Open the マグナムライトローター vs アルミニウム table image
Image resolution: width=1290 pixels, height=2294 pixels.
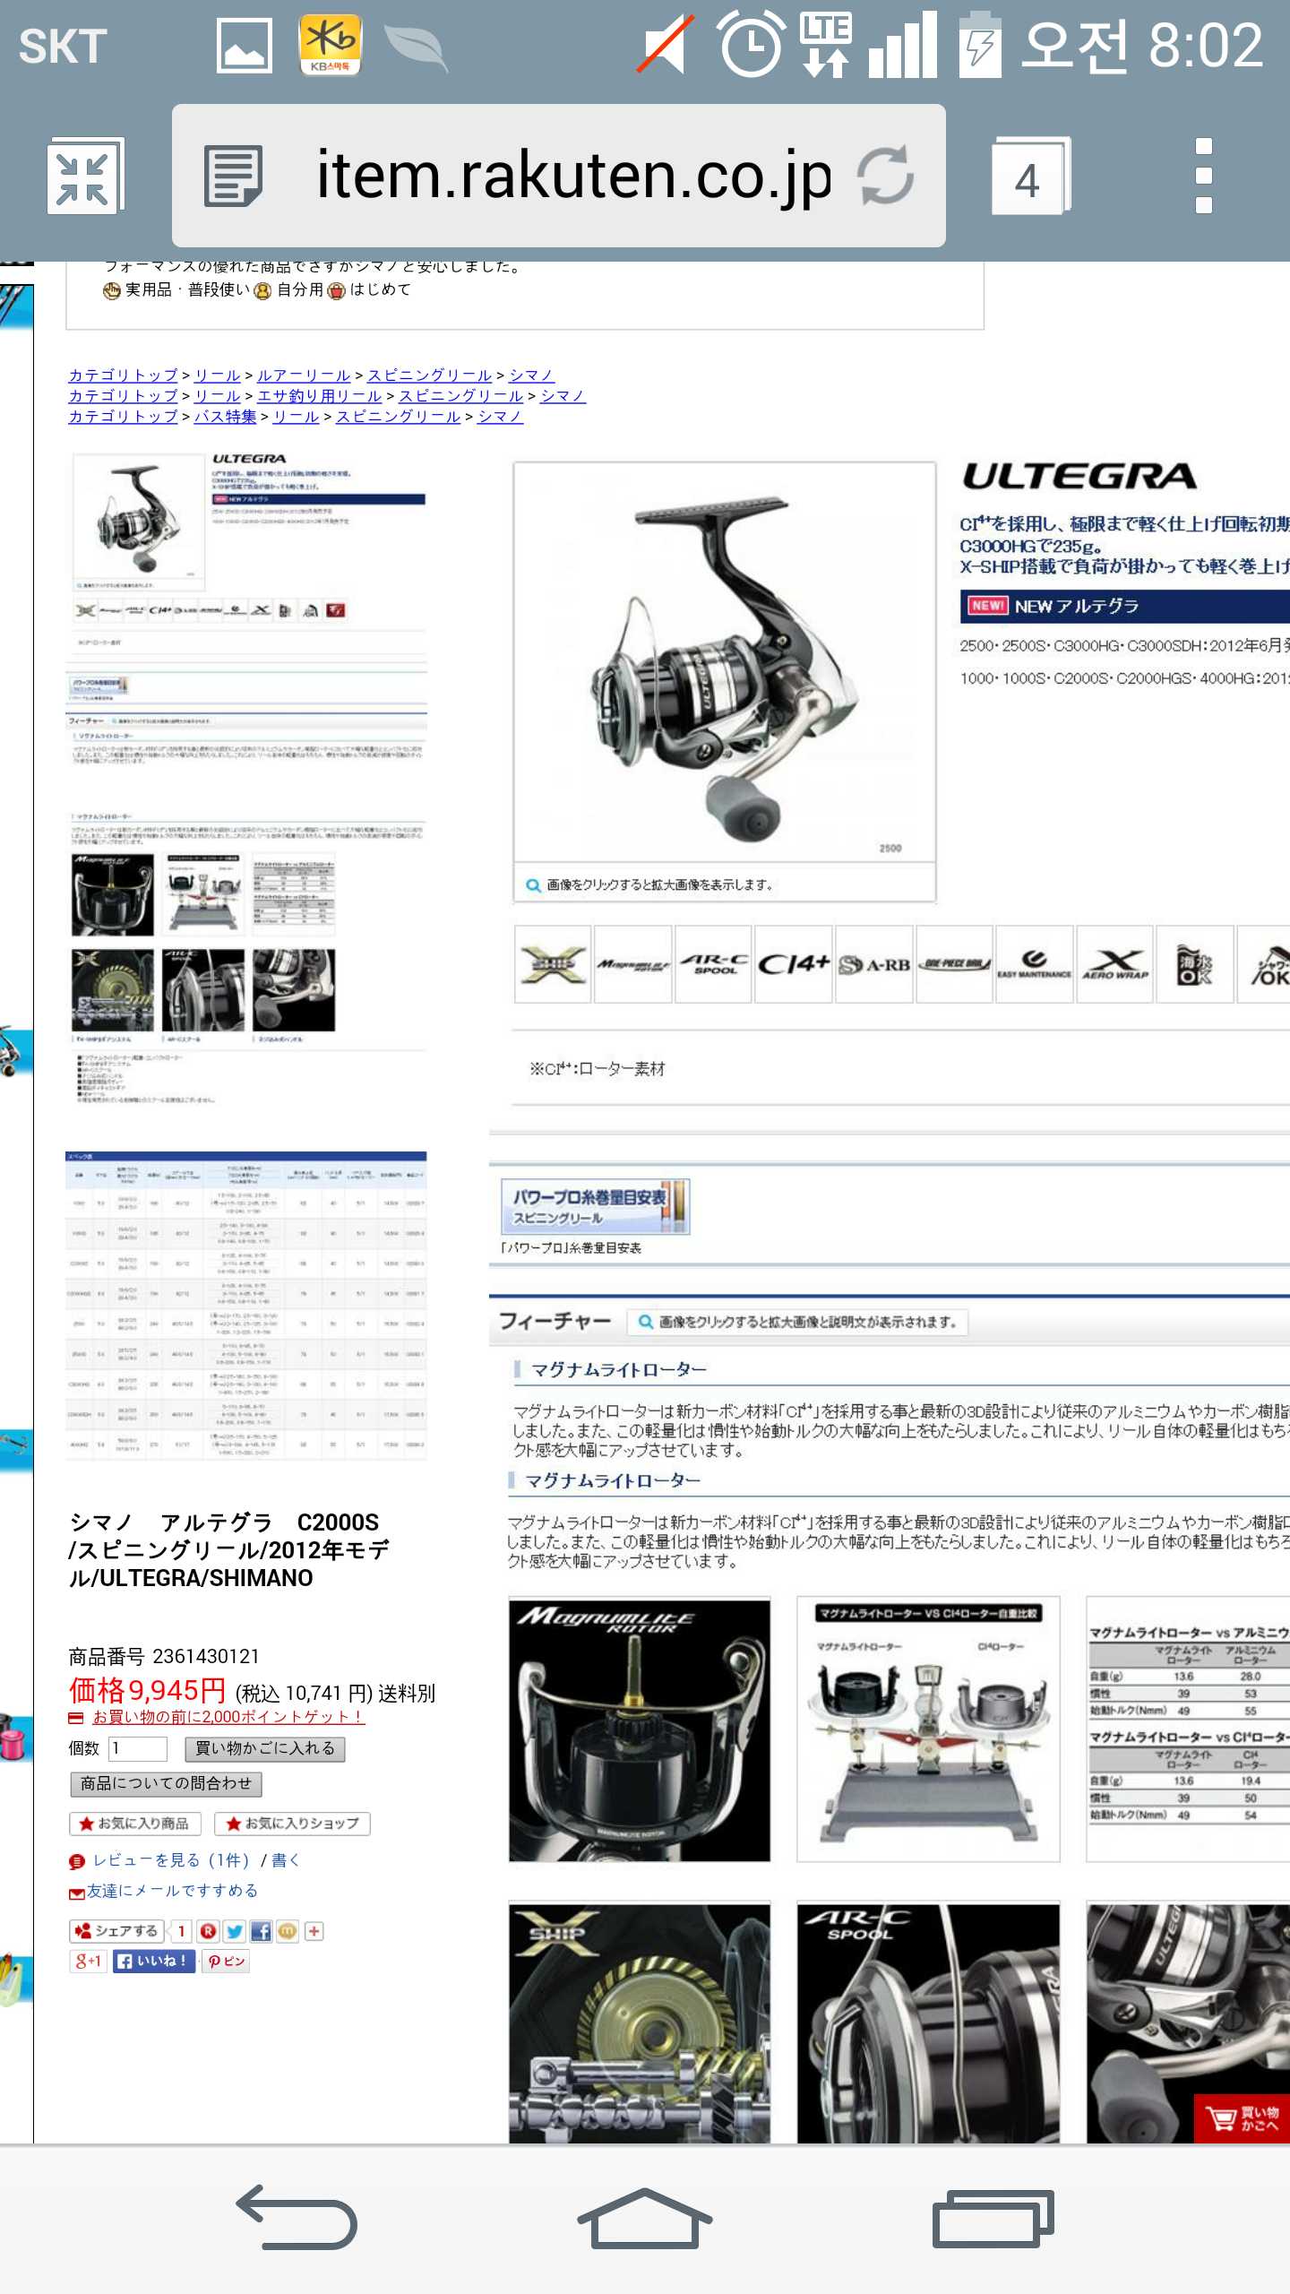(x=1189, y=1729)
